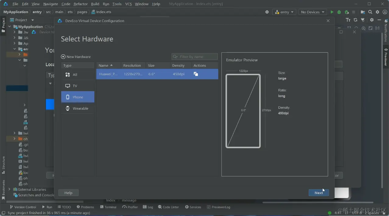Open the Structure tool window tab

pyautogui.click(x=3, y=165)
